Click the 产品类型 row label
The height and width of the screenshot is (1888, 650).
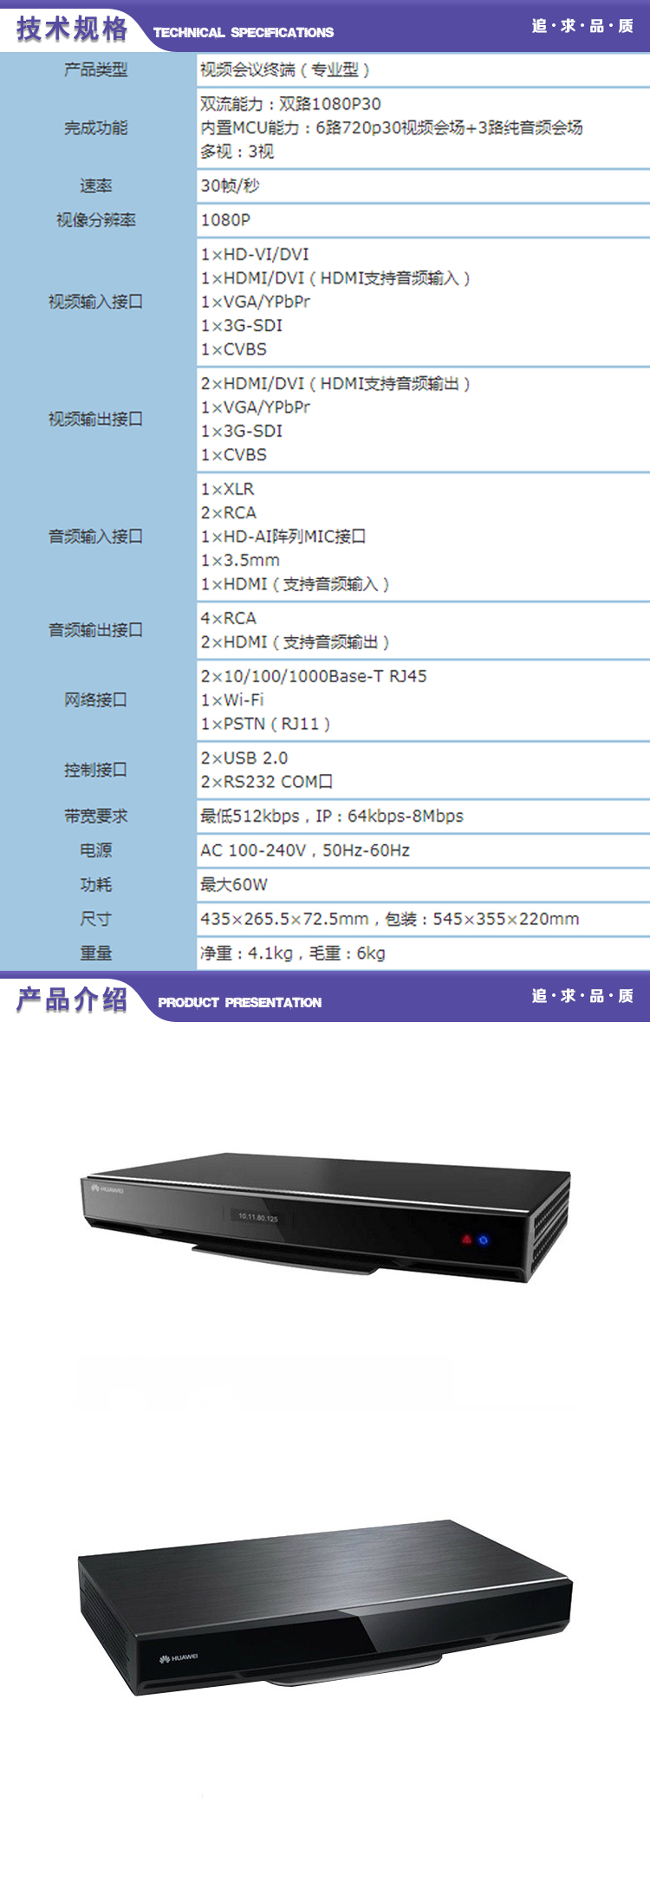point(96,69)
